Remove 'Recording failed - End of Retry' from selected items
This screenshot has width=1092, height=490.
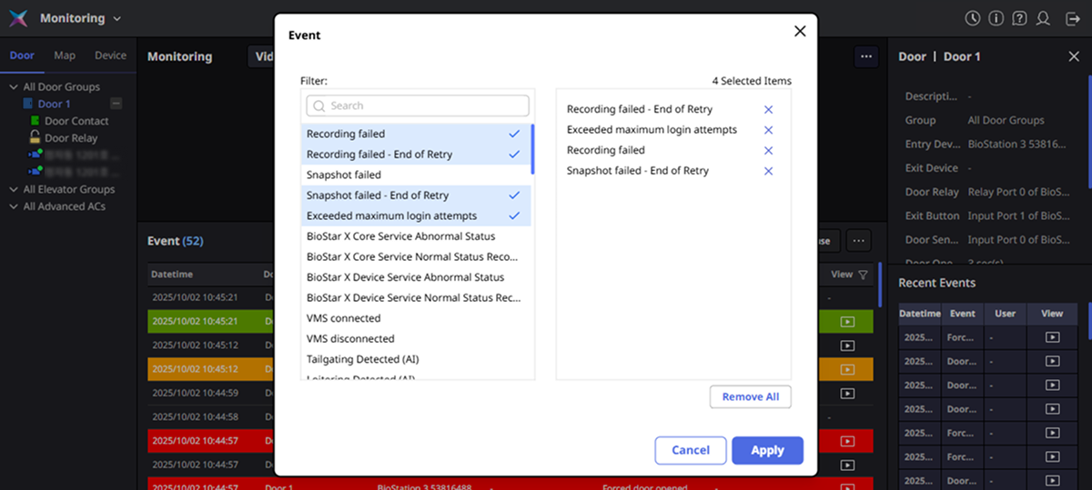(768, 109)
